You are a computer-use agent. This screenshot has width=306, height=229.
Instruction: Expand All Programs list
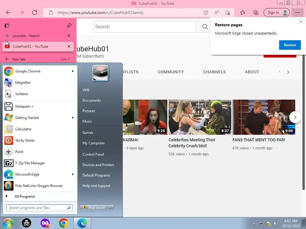point(40,196)
